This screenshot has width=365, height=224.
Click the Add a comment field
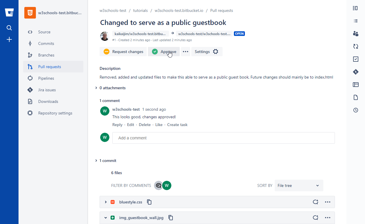[223, 138]
